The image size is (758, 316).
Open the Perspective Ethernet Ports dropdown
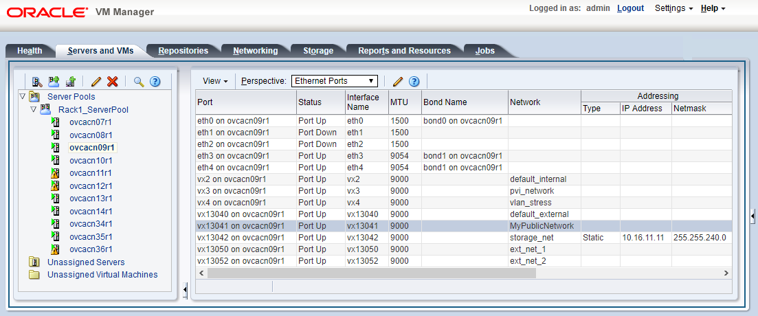334,81
